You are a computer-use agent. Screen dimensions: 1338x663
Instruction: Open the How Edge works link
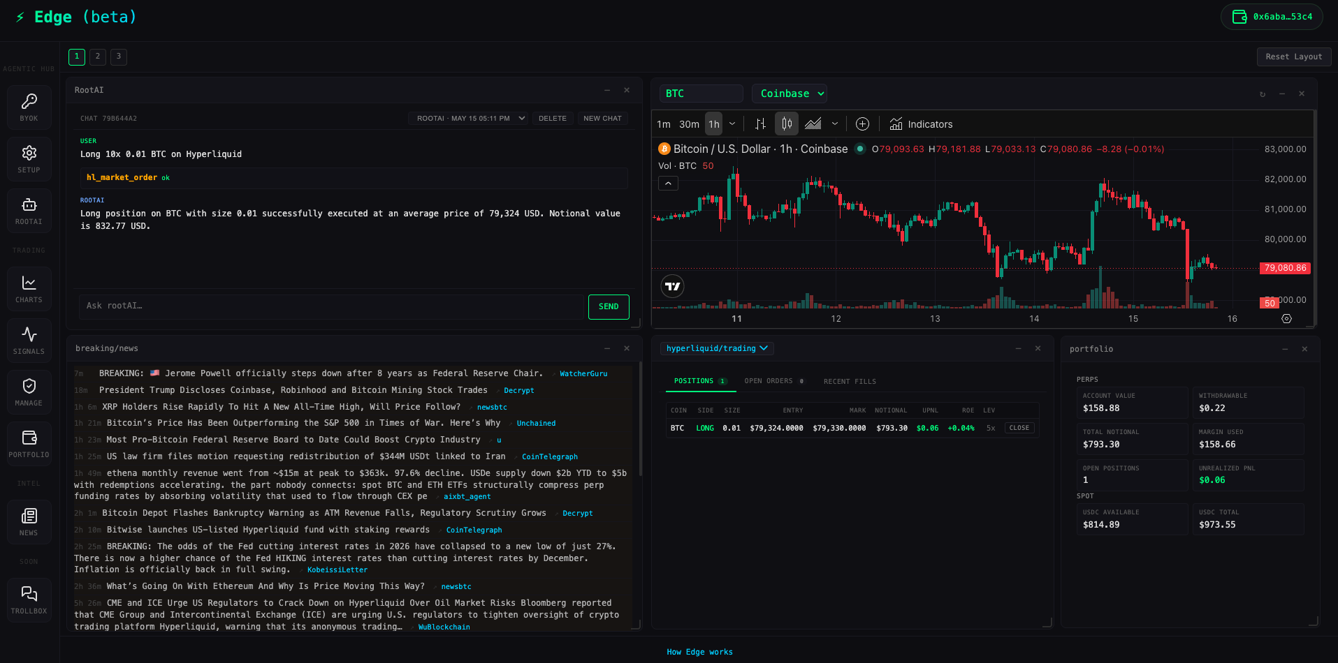click(699, 652)
